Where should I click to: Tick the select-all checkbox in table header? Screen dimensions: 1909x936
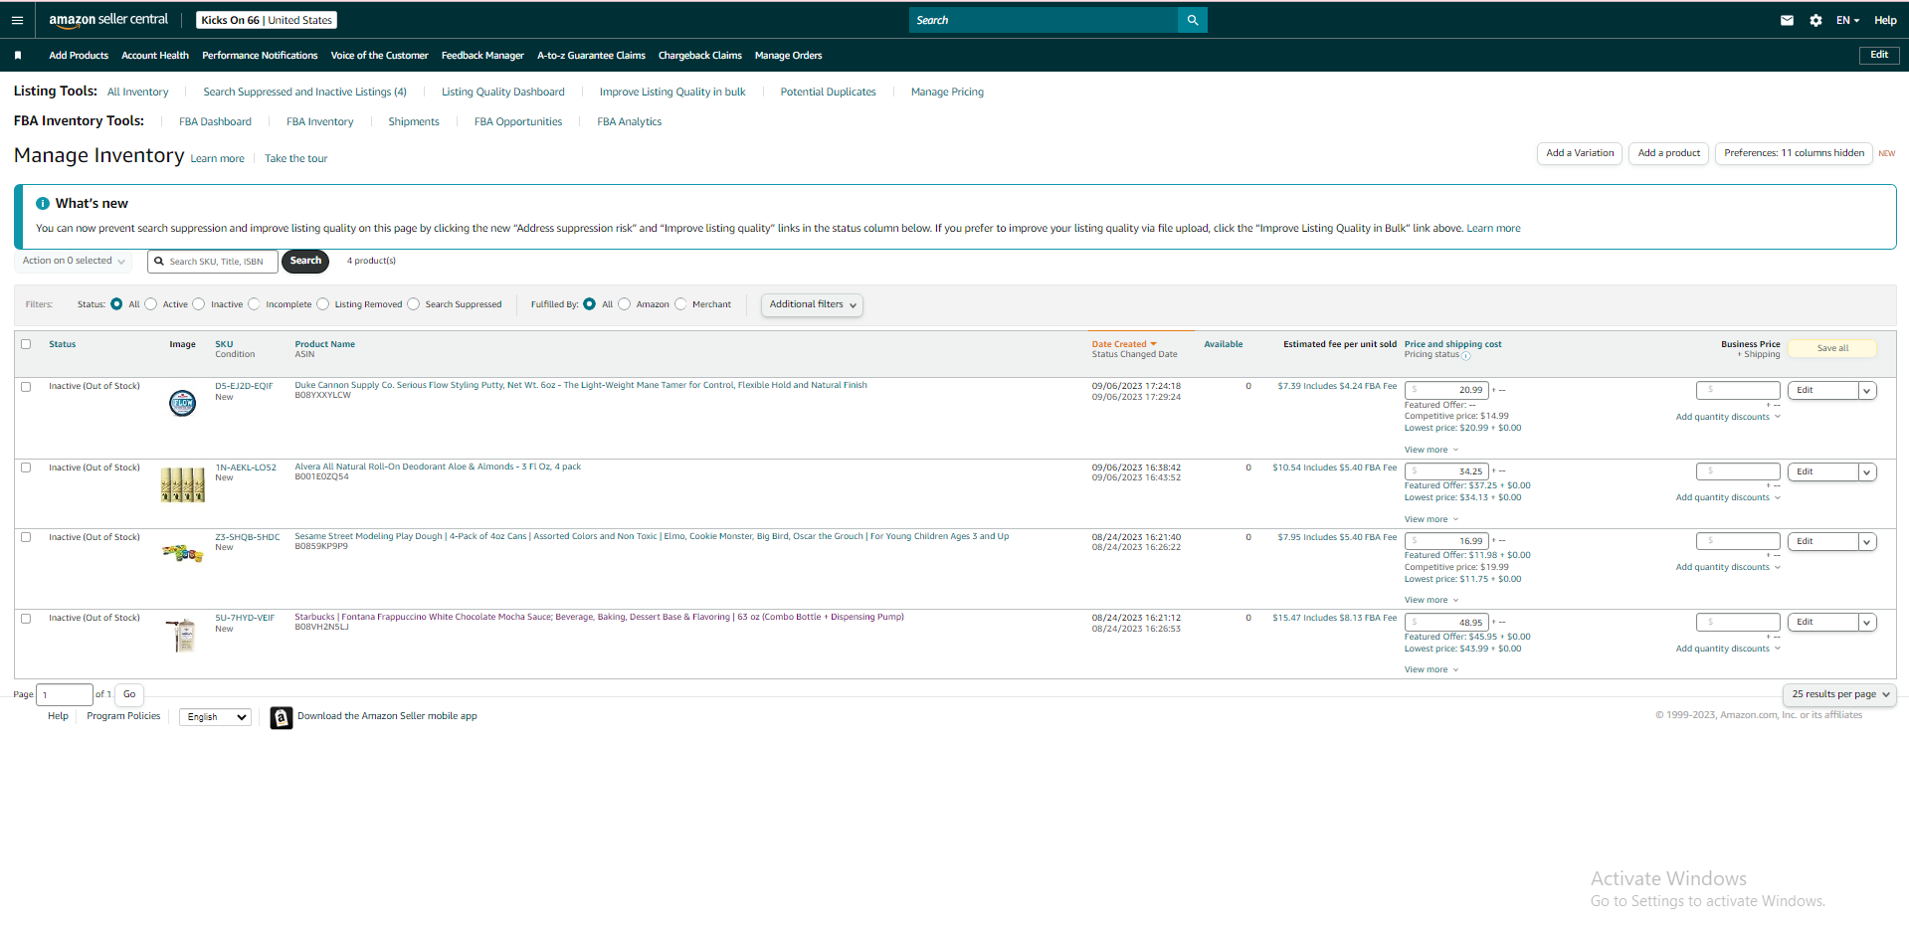coord(26,344)
